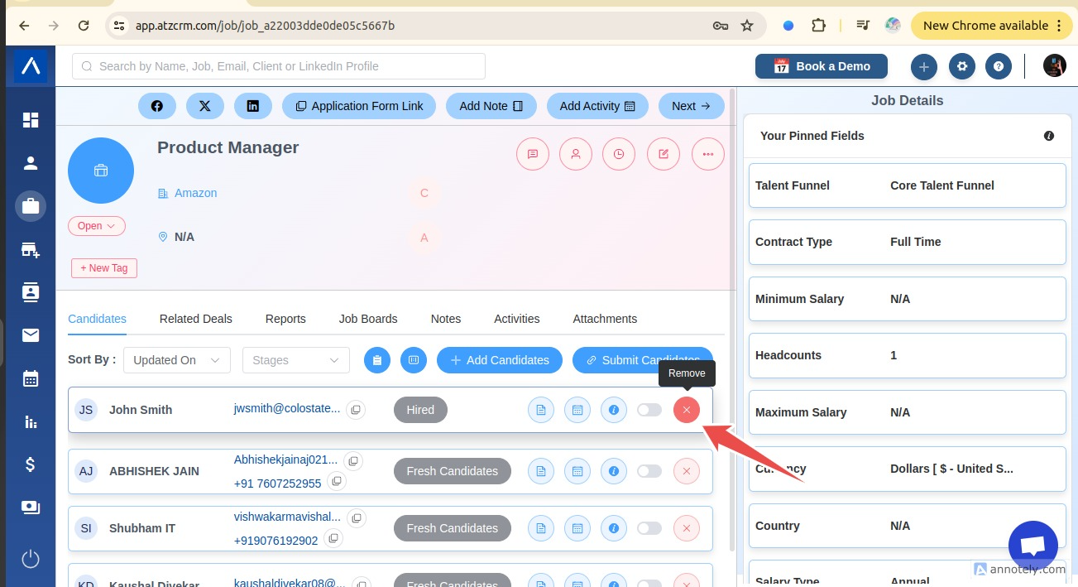The image size is (1078, 587).
Task: Open settings gear in header
Action: click(x=961, y=66)
